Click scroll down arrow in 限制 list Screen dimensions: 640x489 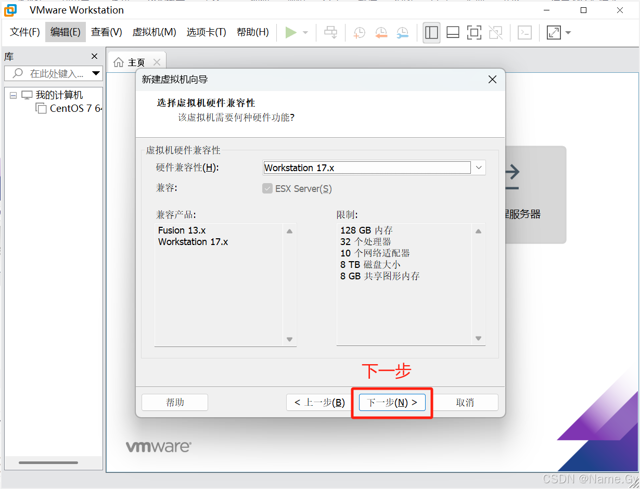479,339
